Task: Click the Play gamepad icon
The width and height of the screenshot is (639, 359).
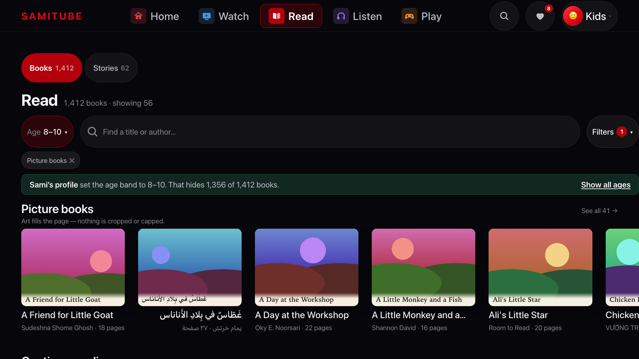Action: pyautogui.click(x=409, y=16)
